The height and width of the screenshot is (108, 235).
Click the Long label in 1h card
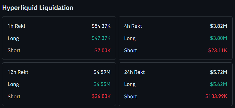(13, 38)
